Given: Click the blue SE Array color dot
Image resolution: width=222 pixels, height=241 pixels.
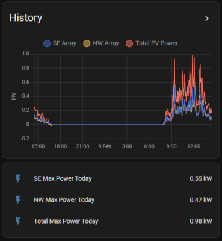Looking at the screenshot, I should coord(47,43).
